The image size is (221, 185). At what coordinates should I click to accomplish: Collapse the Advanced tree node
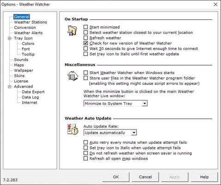(x=10, y=86)
